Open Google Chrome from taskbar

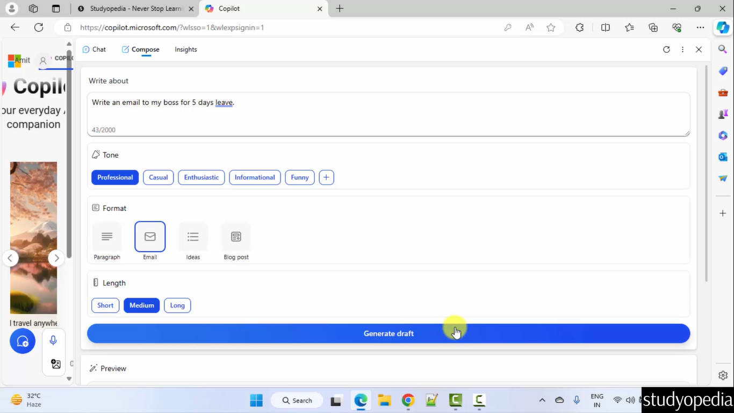point(408,400)
